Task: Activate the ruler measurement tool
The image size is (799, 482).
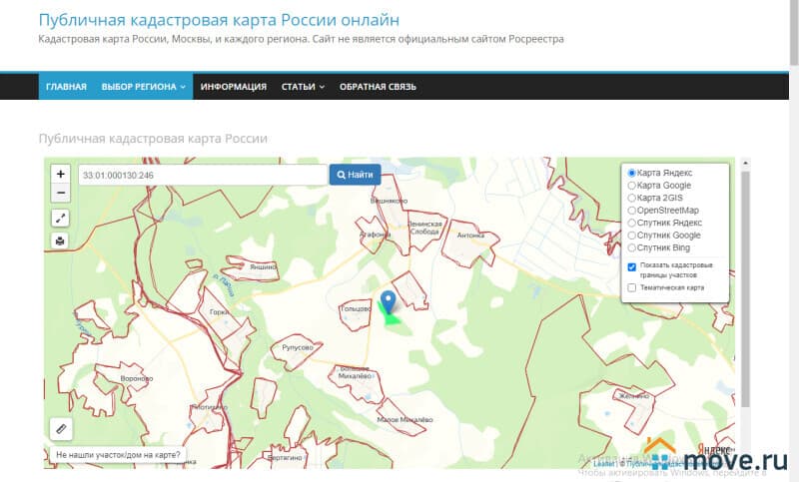Action: [x=60, y=429]
